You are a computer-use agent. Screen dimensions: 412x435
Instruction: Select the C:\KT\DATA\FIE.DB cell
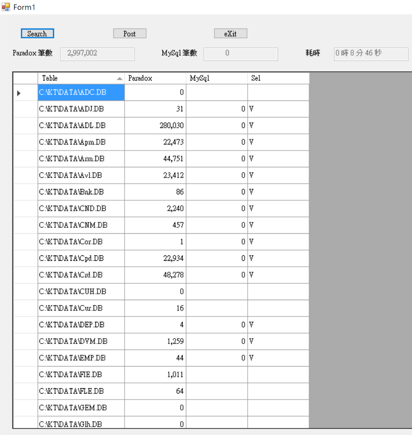[81, 374]
